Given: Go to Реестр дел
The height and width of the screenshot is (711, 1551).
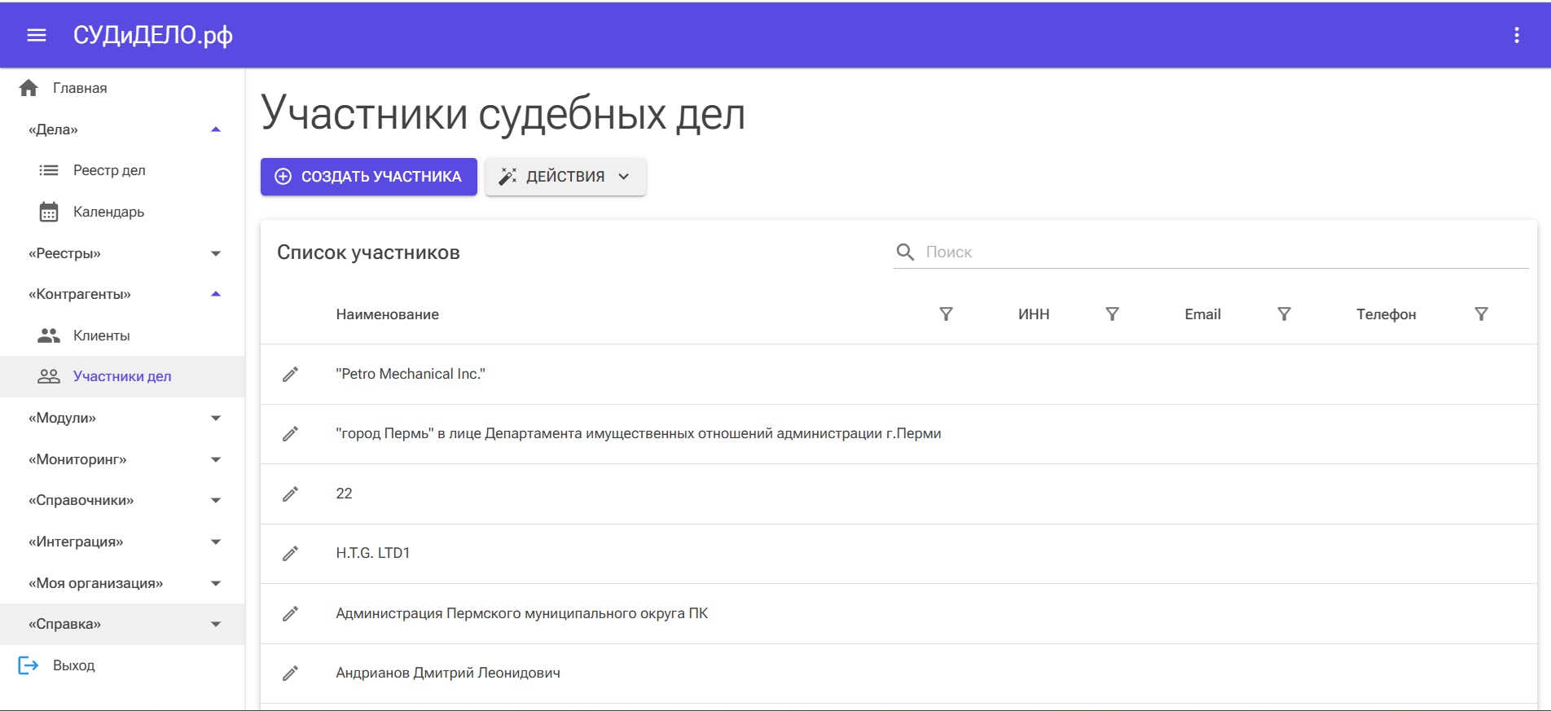Looking at the screenshot, I should 109,170.
